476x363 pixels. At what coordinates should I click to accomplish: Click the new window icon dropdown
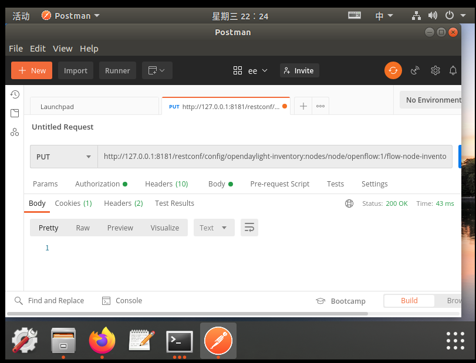157,70
